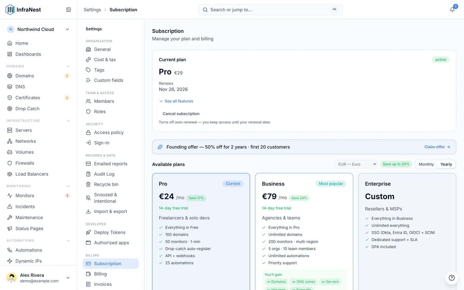Click the Incidents warning triangle icon
The image size is (464, 290).
(10, 207)
